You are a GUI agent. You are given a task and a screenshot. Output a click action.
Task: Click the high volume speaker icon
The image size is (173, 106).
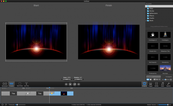click(170, 105)
